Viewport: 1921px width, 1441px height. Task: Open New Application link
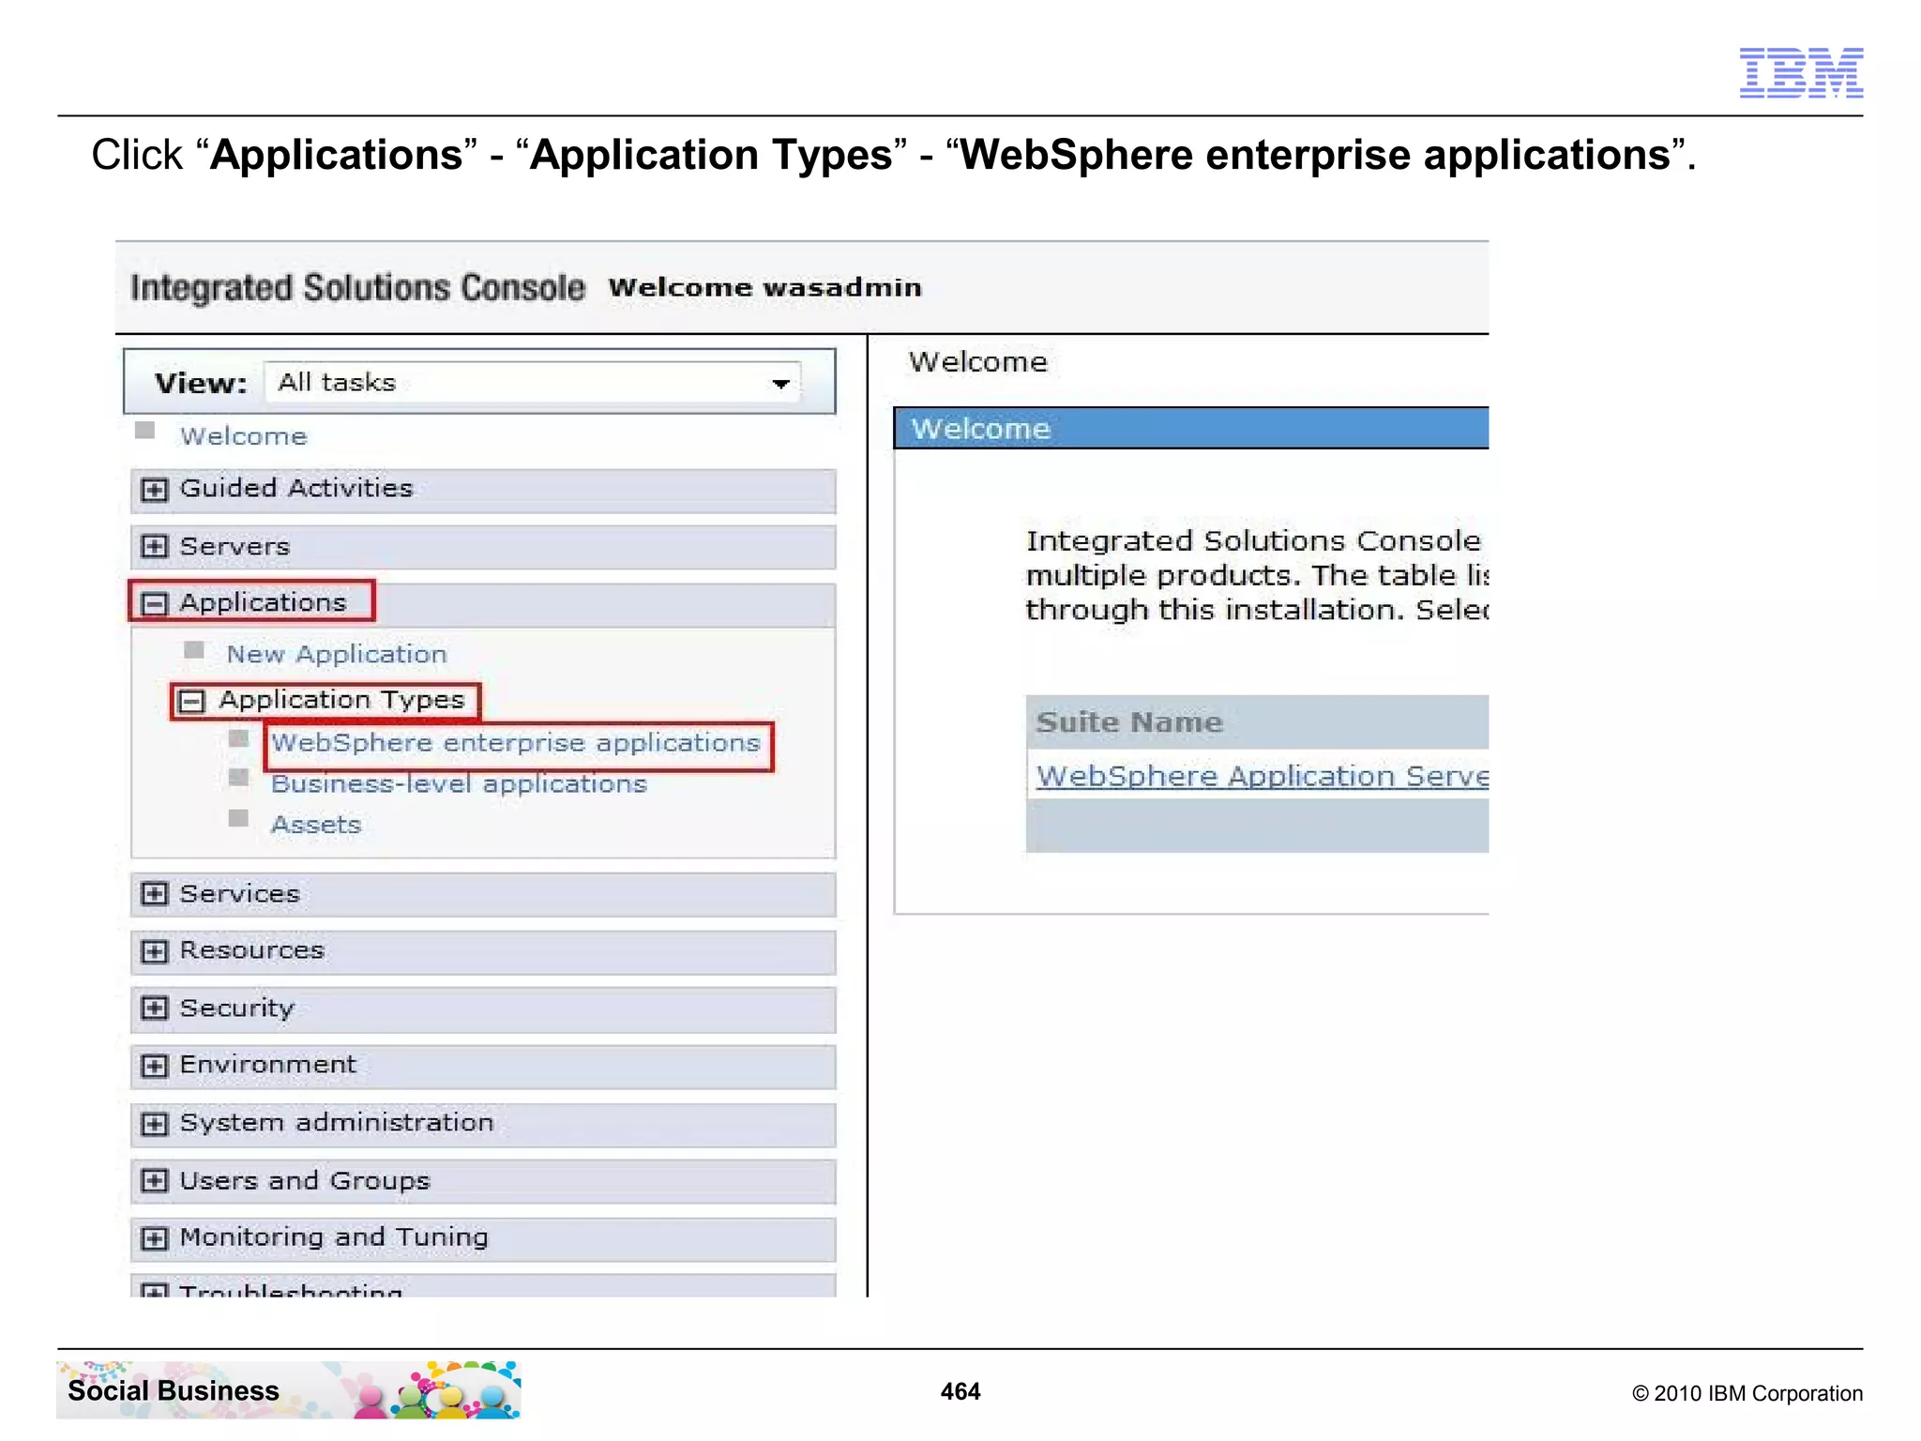[x=337, y=654]
